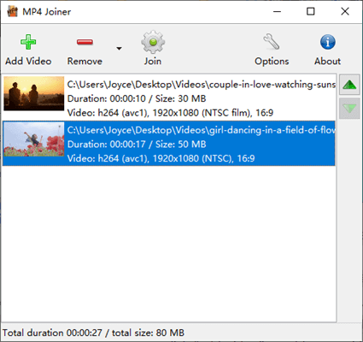Open the dropdown arrow next to Remove
This screenshot has height=342, width=363.
[x=119, y=49]
